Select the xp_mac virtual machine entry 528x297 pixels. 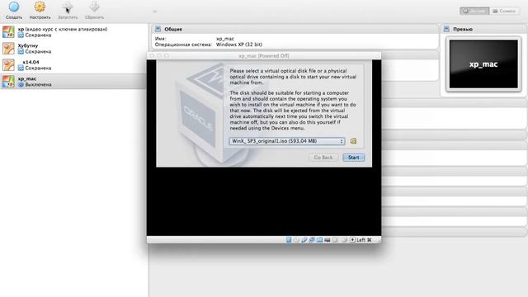tap(73, 82)
